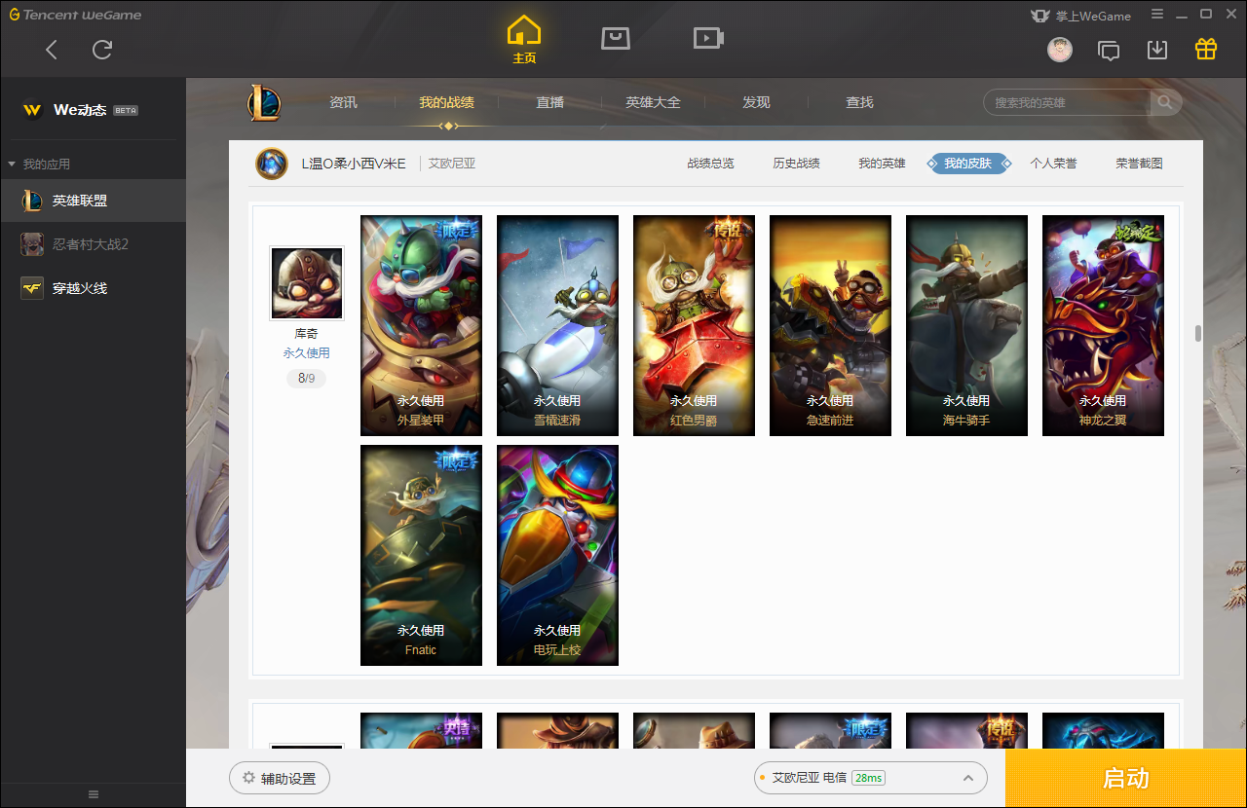Image resolution: width=1247 pixels, height=808 pixels.
Task: Open the chat messages icon
Action: (1109, 51)
